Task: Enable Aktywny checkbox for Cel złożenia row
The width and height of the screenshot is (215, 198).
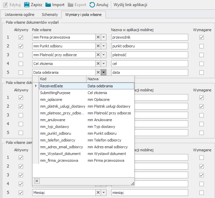Action: (x=21, y=64)
